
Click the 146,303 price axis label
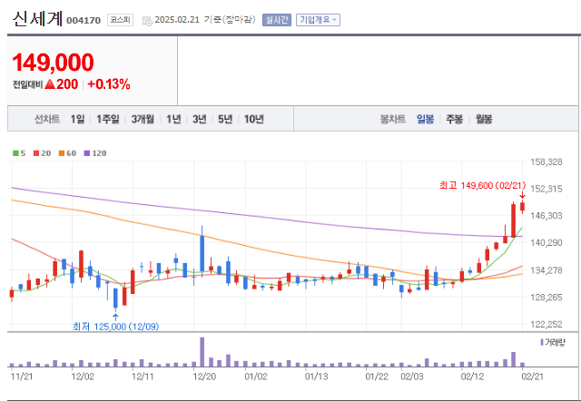coord(547,216)
